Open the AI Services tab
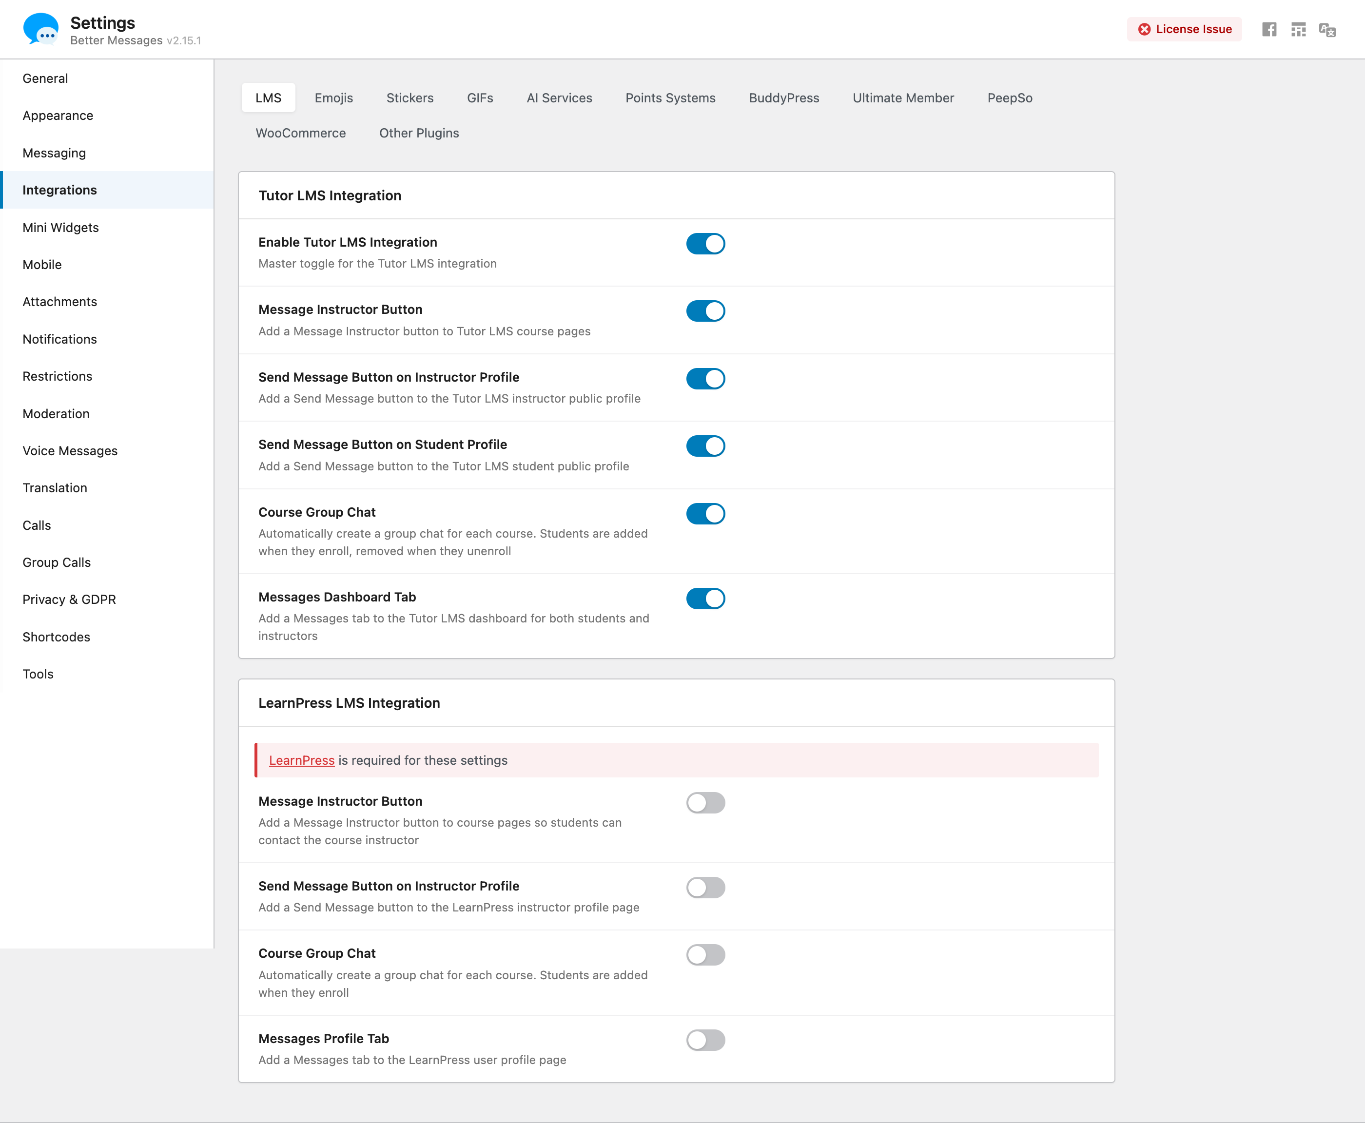Image resolution: width=1365 pixels, height=1123 pixels. click(560, 97)
